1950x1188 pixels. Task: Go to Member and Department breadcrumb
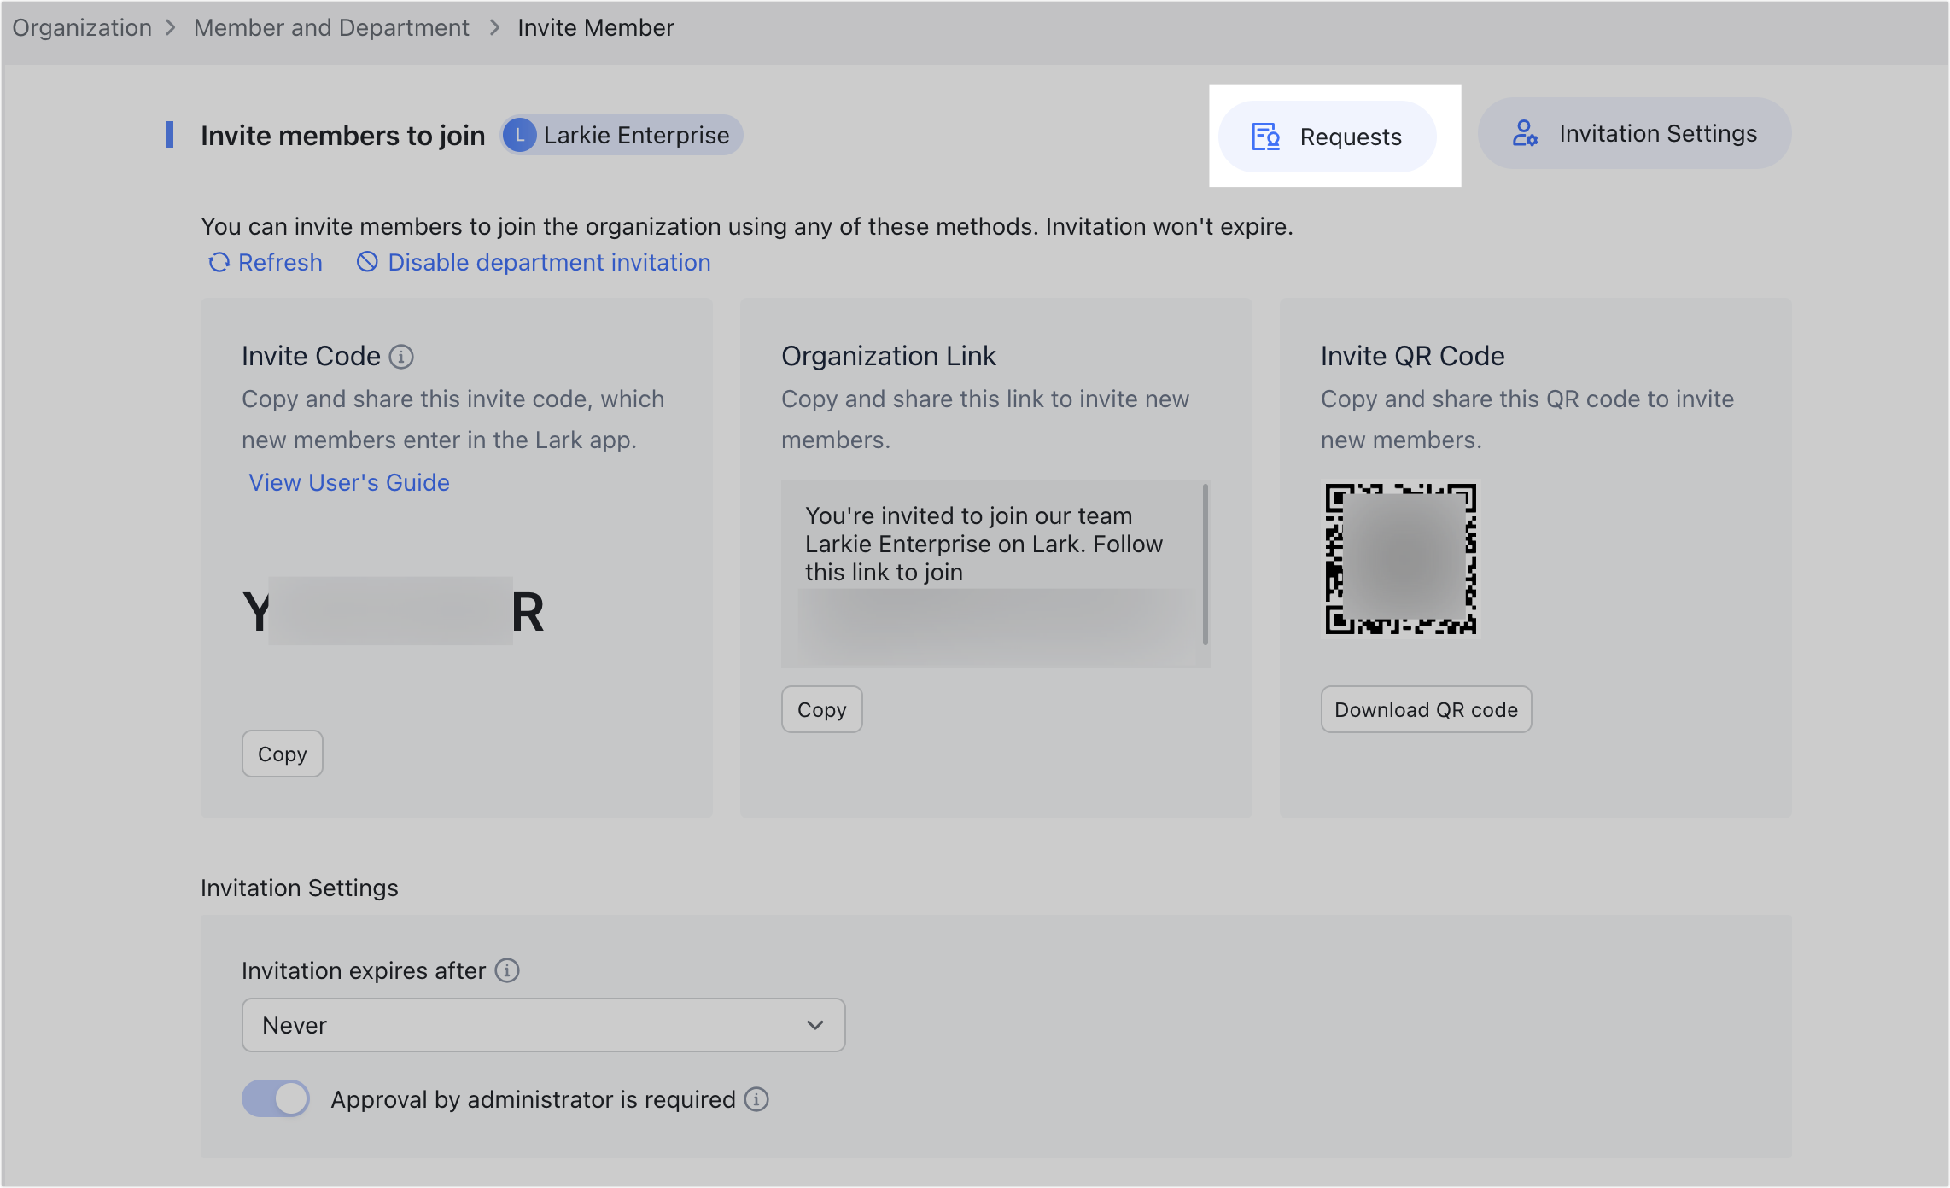click(331, 27)
